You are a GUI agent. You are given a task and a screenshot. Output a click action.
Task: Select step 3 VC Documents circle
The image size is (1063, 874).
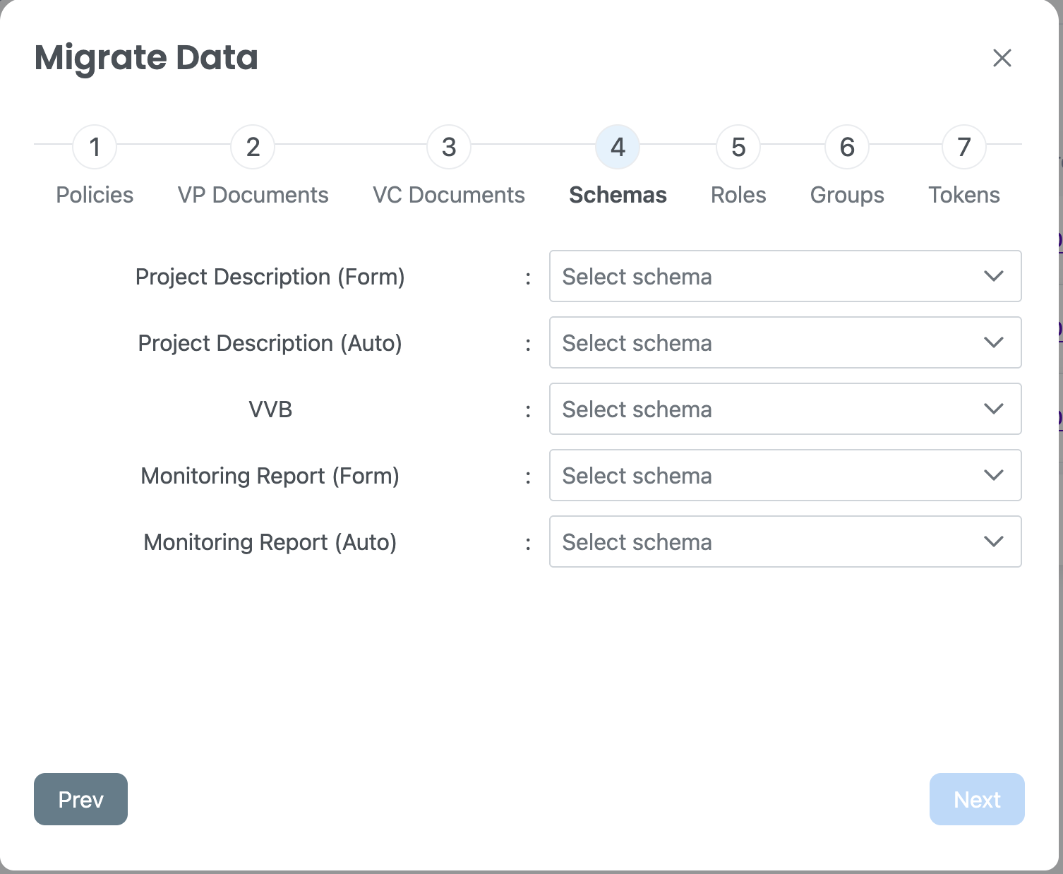(x=449, y=147)
